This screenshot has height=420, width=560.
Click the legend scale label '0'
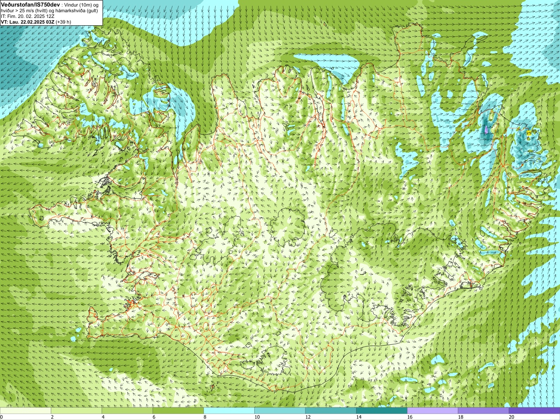[1, 417]
